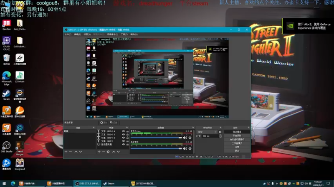This screenshot has height=187, width=334.
Task: Click the Exit button in controls
Action: (x=237, y=151)
